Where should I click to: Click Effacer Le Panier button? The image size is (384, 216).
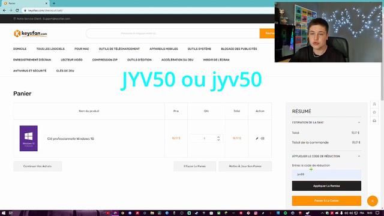194,166
